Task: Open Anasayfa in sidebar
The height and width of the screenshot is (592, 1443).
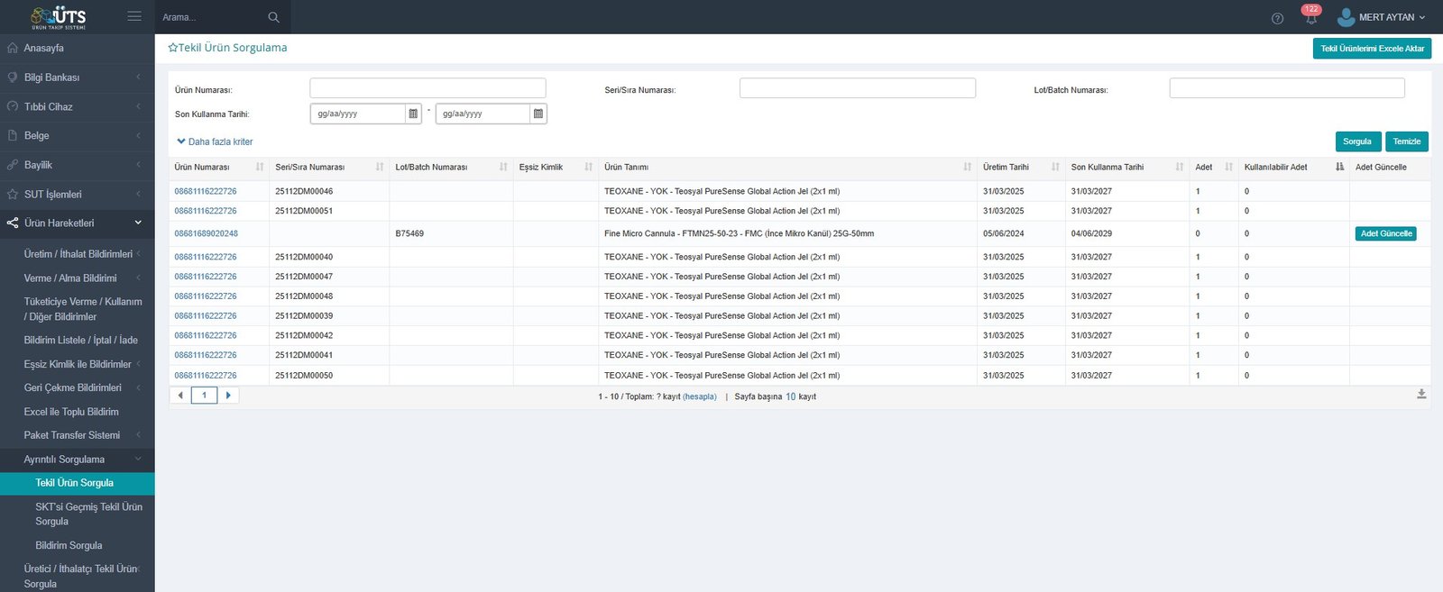Action: pos(77,48)
